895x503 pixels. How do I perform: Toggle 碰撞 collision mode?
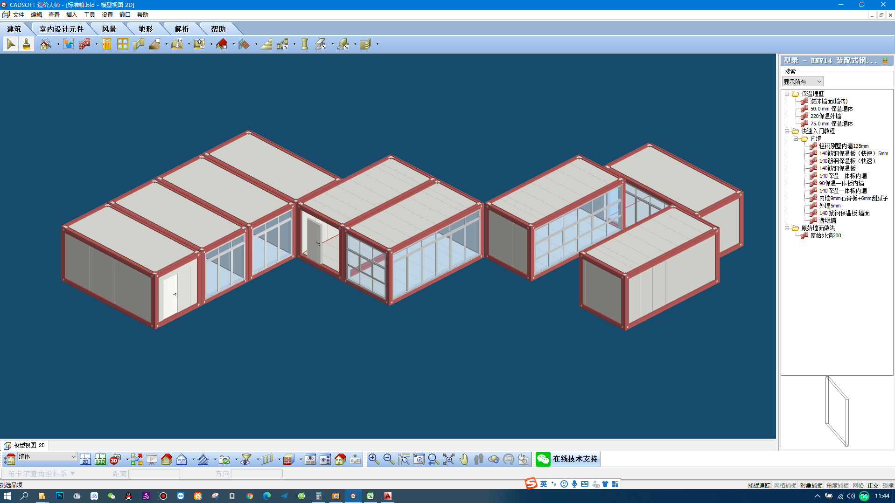pyautogui.click(x=888, y=485)
